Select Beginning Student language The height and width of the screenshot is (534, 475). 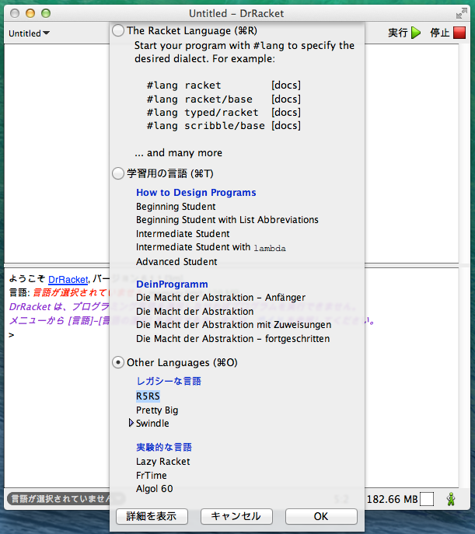click(176, 207)
